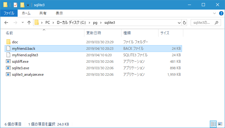Screen dimensions: 225x128
Task: Click the sqlite3.exe file name
Action: point(20,68)
